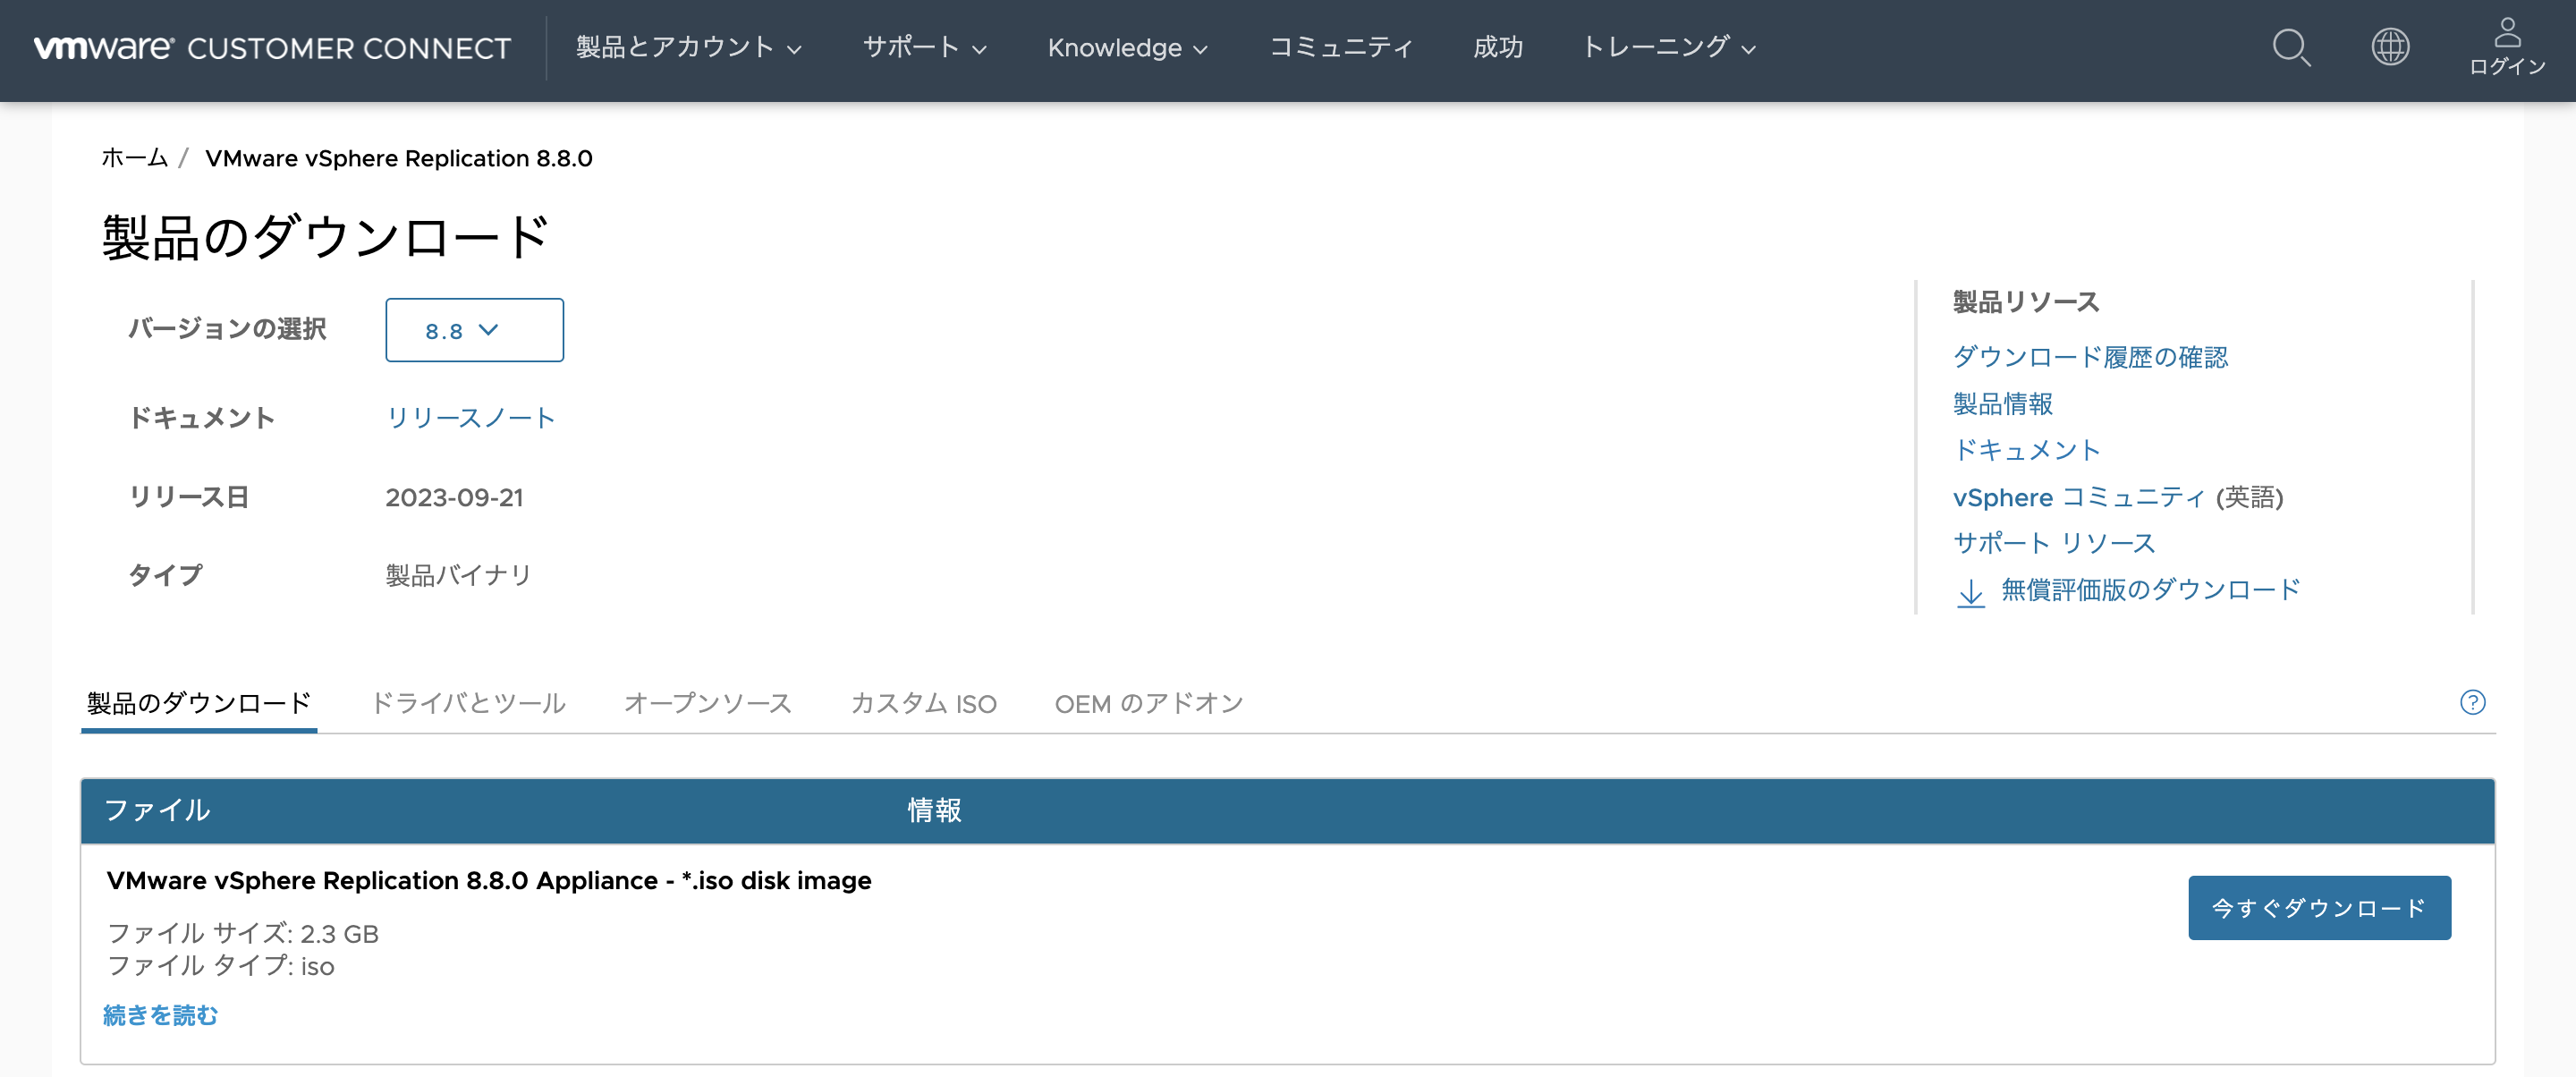Switch to the オープンソース tab
Screen dimensions: 2576x1077
(708, 704)
